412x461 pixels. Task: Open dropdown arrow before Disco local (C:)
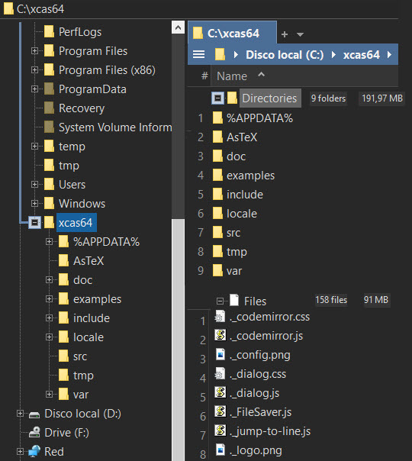coord(236,55)
